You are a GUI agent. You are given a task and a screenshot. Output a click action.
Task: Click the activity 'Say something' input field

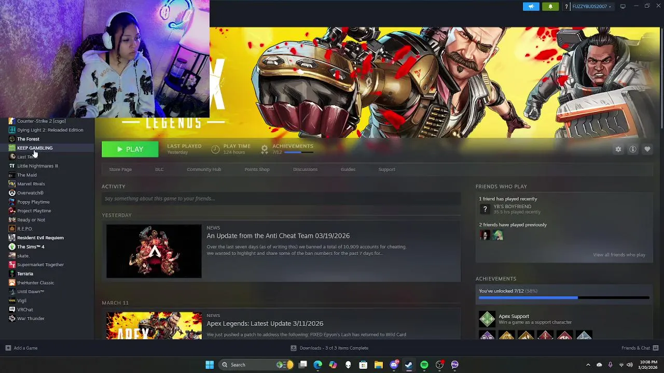point(281,198)
